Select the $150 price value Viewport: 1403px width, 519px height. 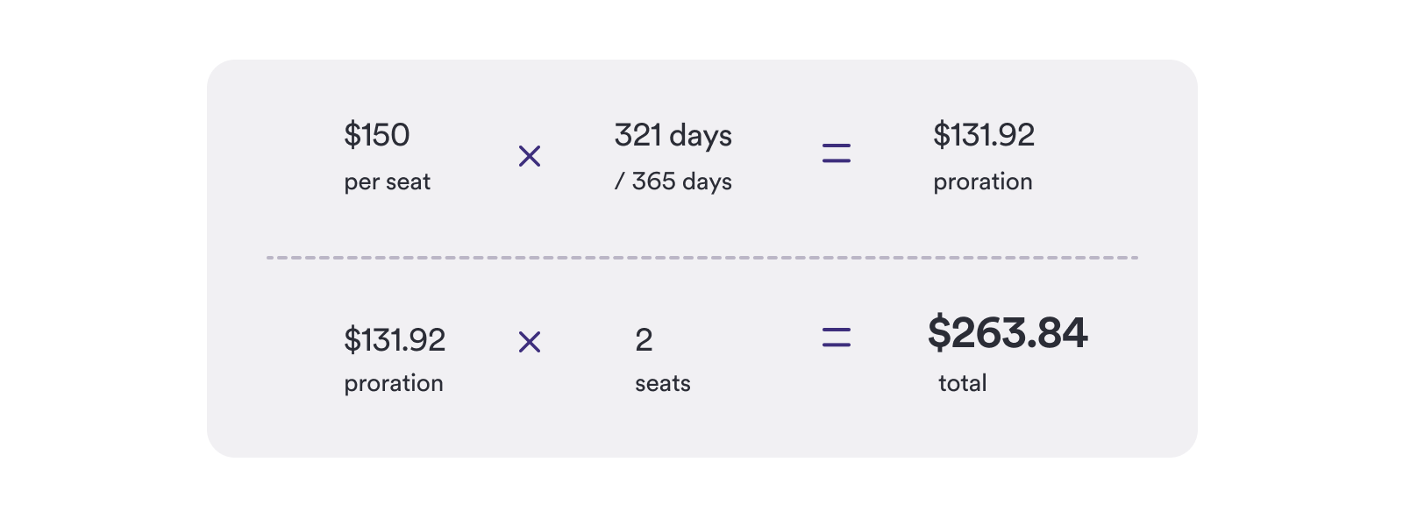[377, 135]
